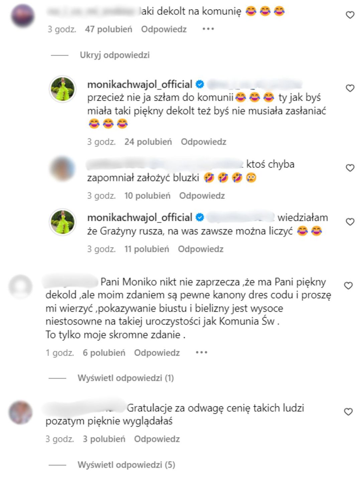Viewport: 361px width, 482px height.
Task: Heart the 'zapomniał założyć bluzki' comment
Action: (x=350, y=168)
